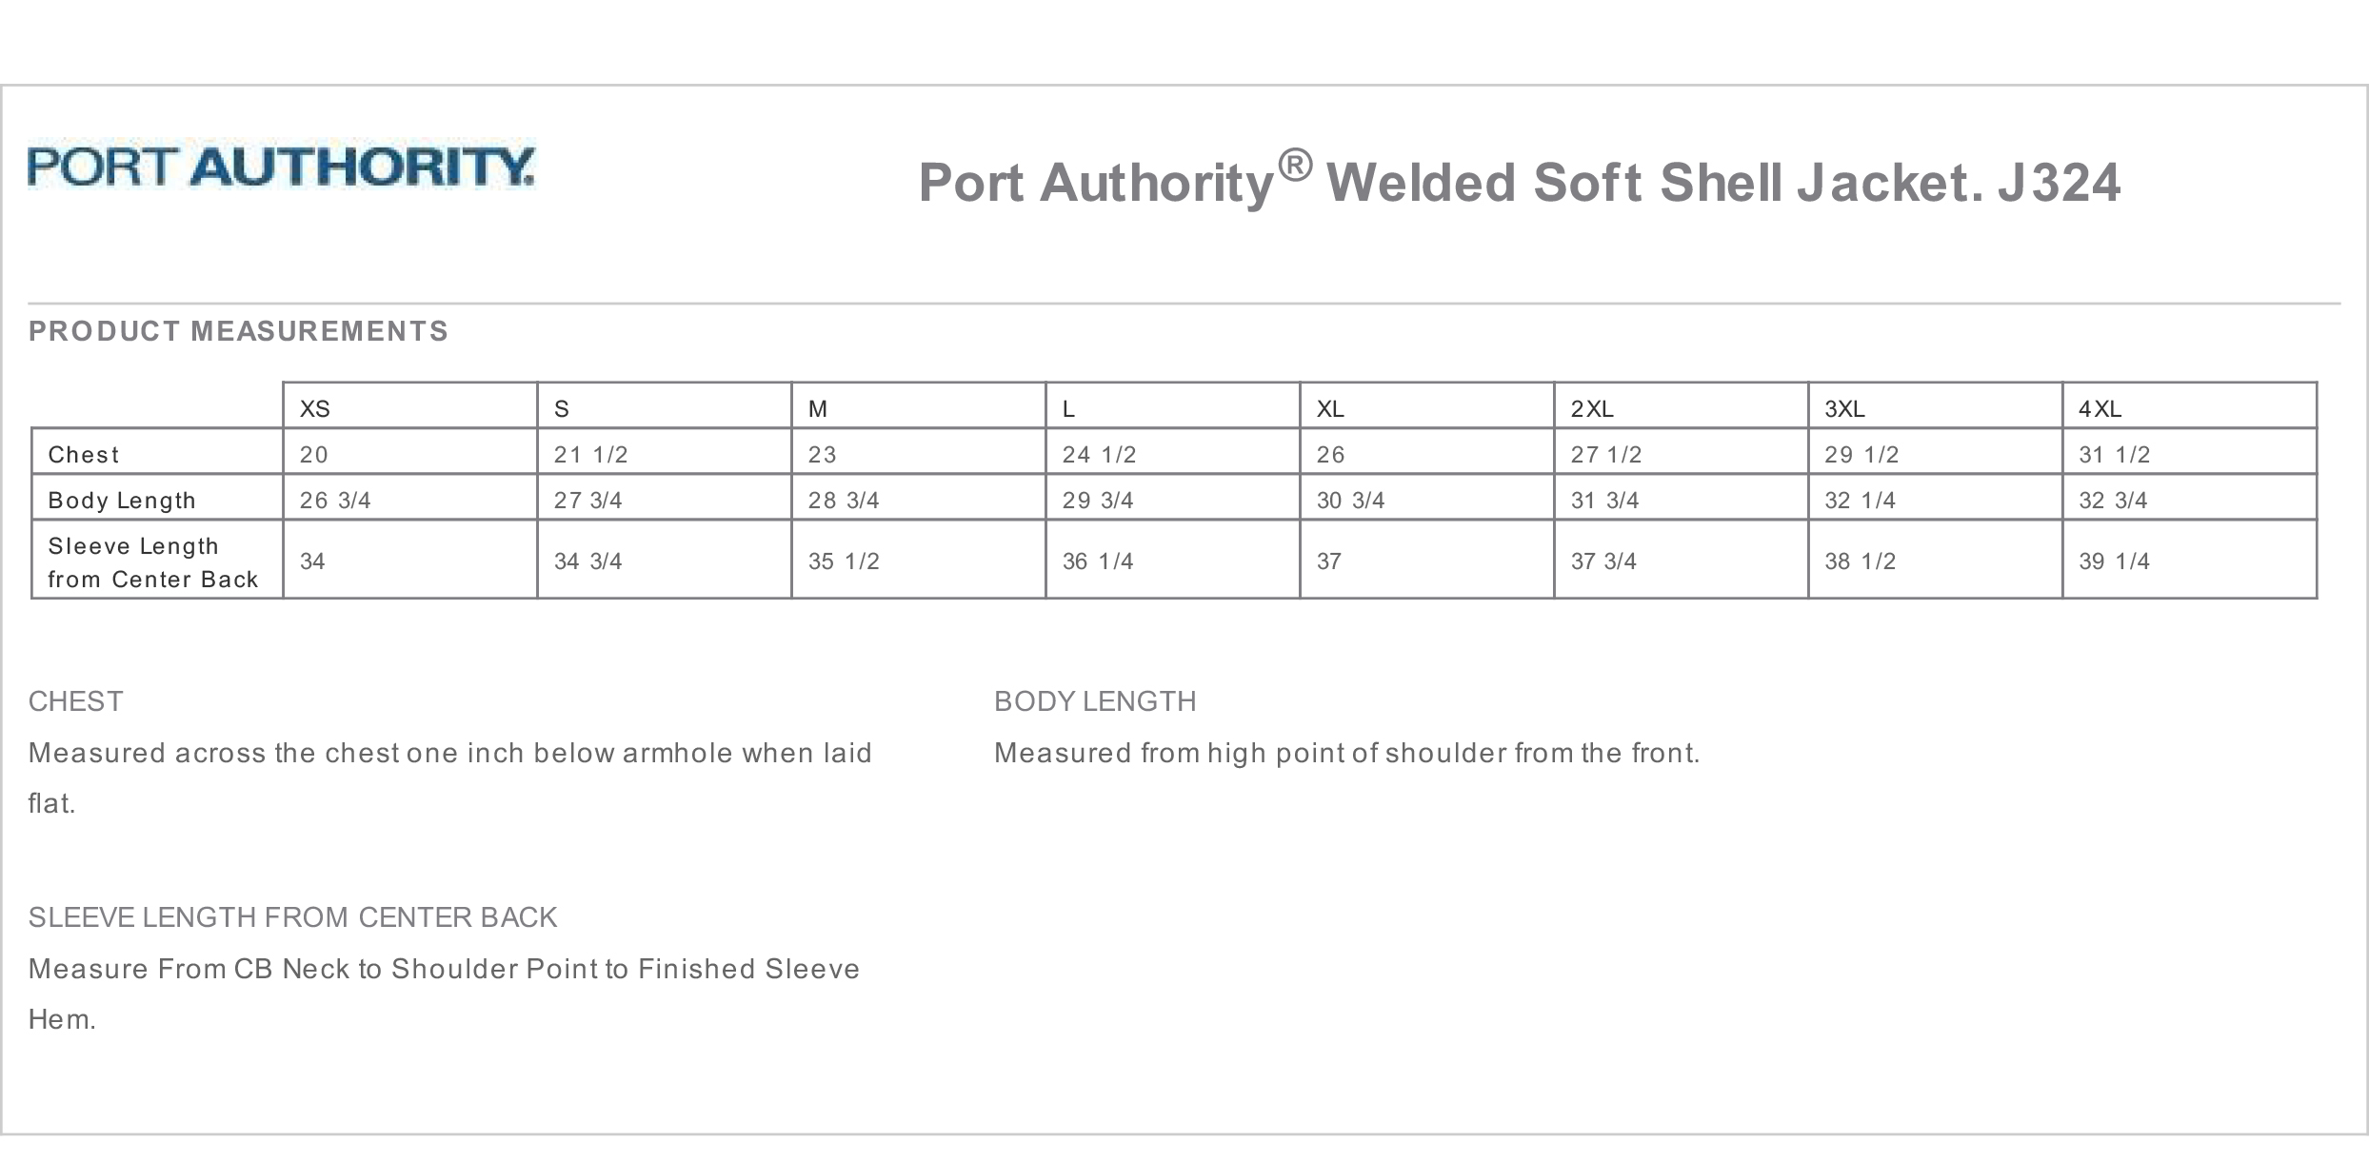The image size is (2369, 1161).
Task: Click the registered trademark symbol in title
Action: click(1295, 166)
